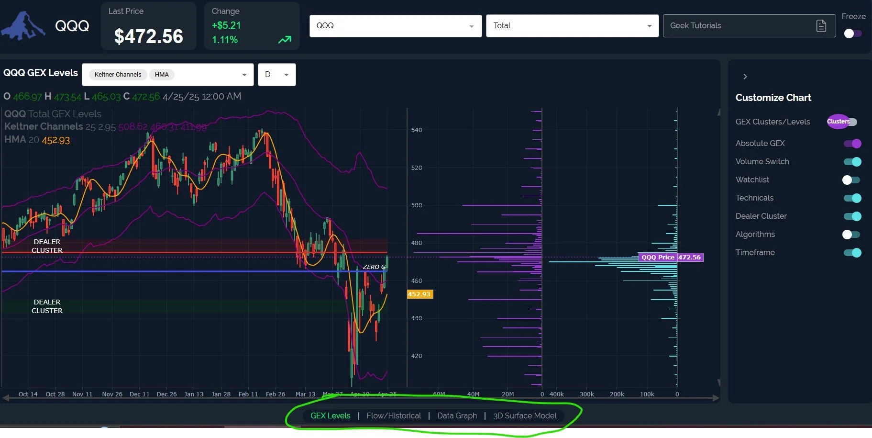Click the ZERO G line label
Viewport: 872px width, 438px height.
click(374, 267)
